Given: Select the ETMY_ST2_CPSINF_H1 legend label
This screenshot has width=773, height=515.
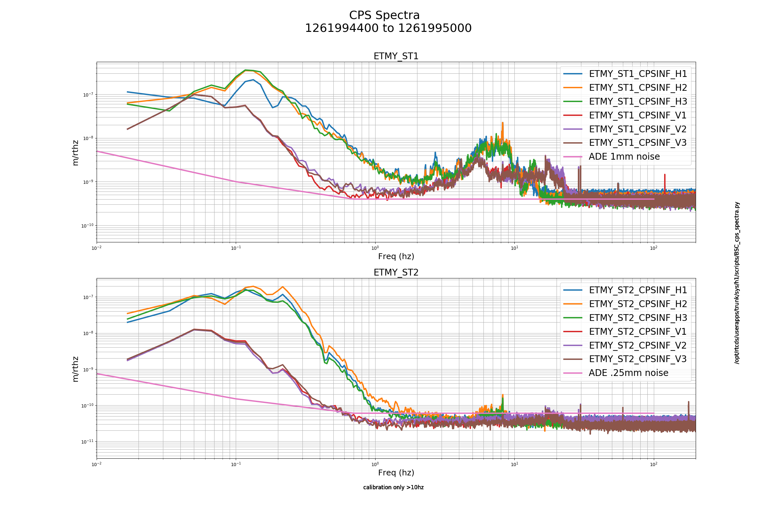Looking at the screenshot, I should 638,290.
